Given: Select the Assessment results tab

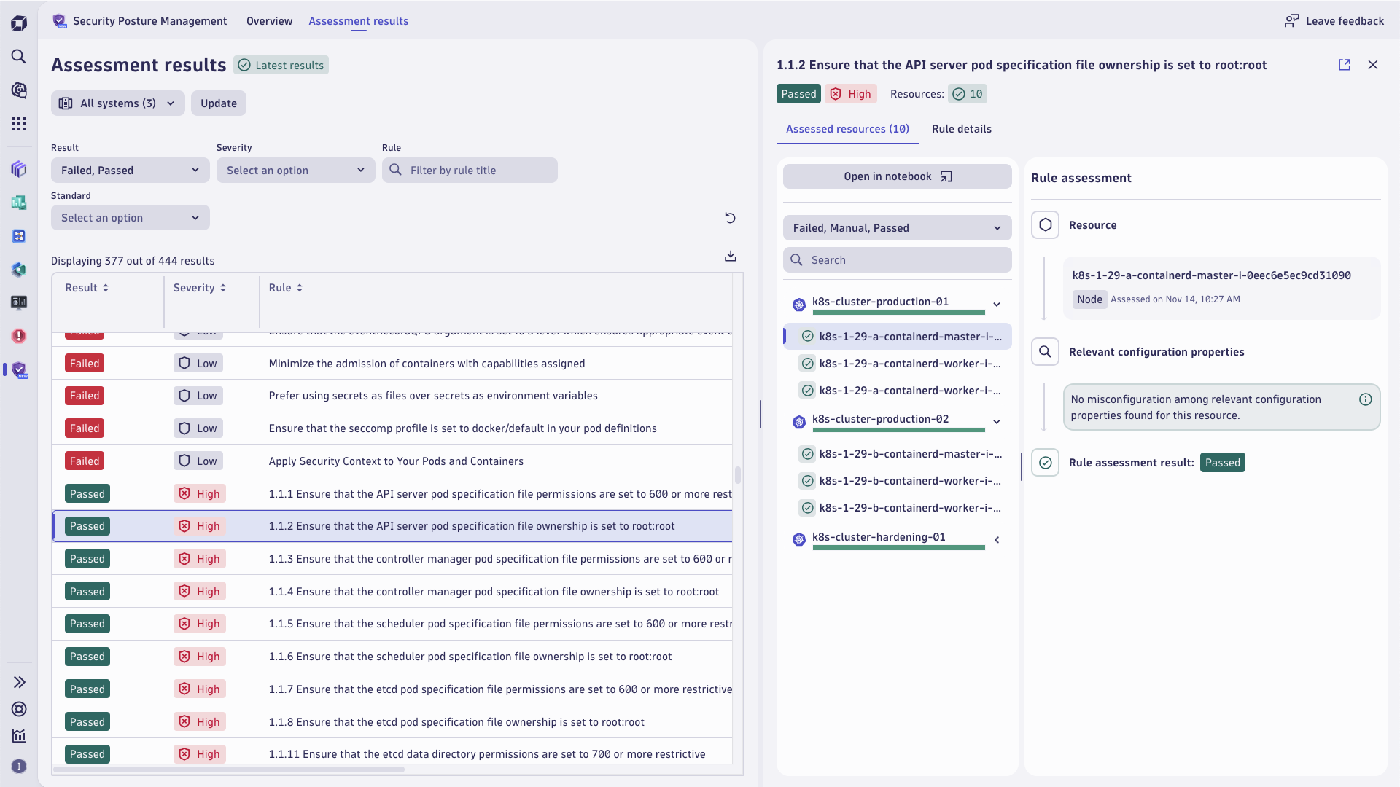Looking at the screenshot, I should (359, 21).
